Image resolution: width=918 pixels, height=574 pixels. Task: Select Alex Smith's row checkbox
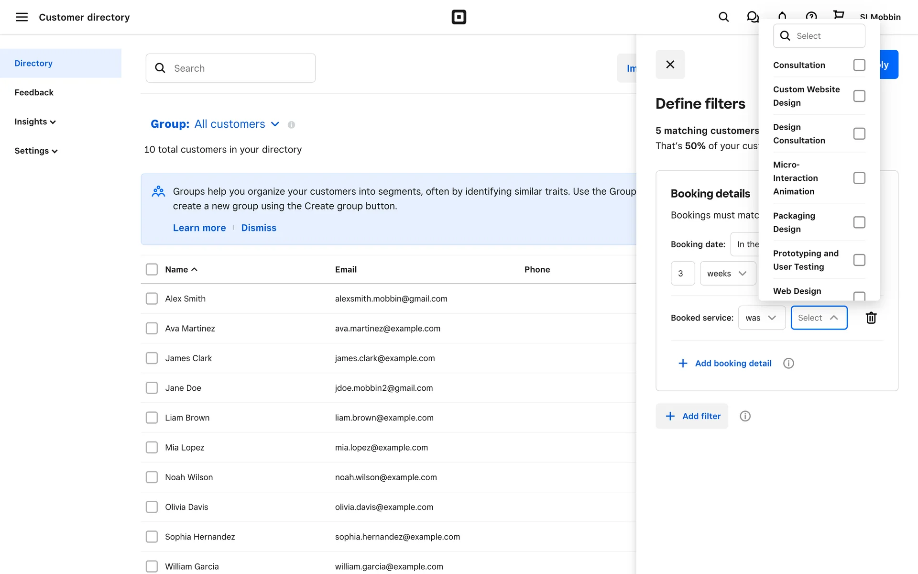[x=152, y=299]
